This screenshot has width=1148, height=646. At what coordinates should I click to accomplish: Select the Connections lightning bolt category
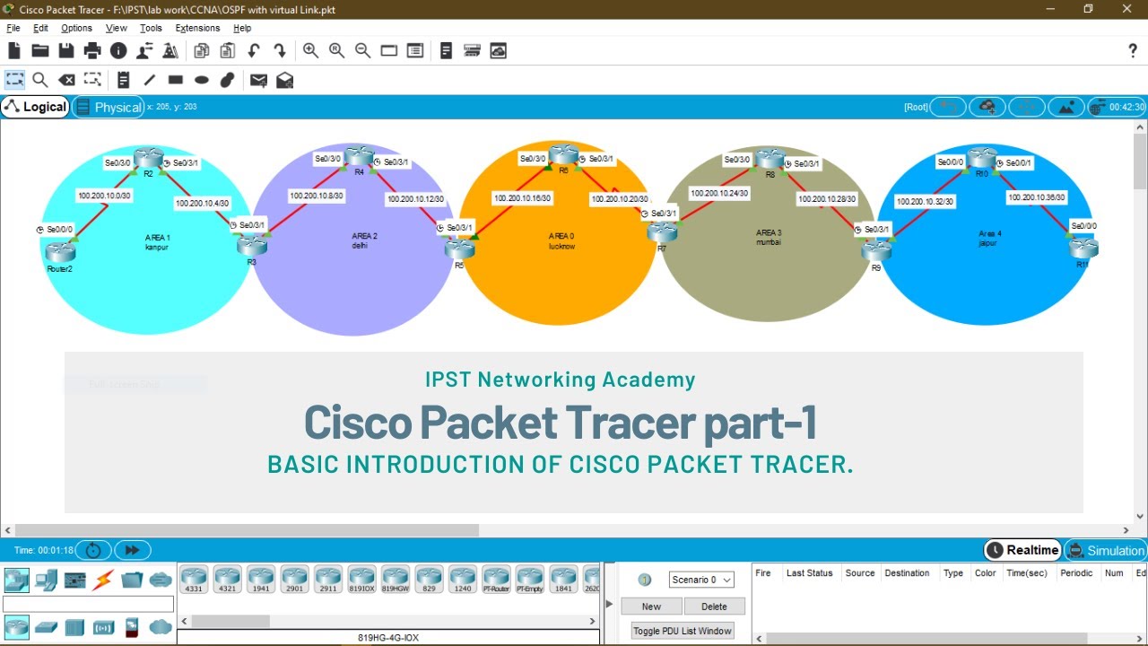pyautogui.click(x=103, y=580)
